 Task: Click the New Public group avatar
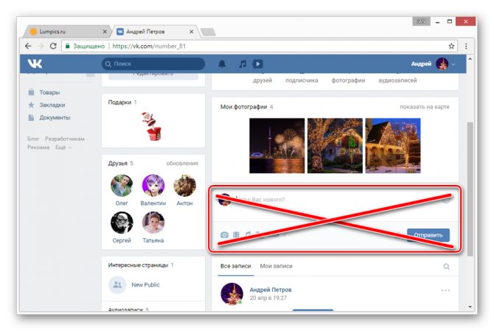tap(117, 285)
